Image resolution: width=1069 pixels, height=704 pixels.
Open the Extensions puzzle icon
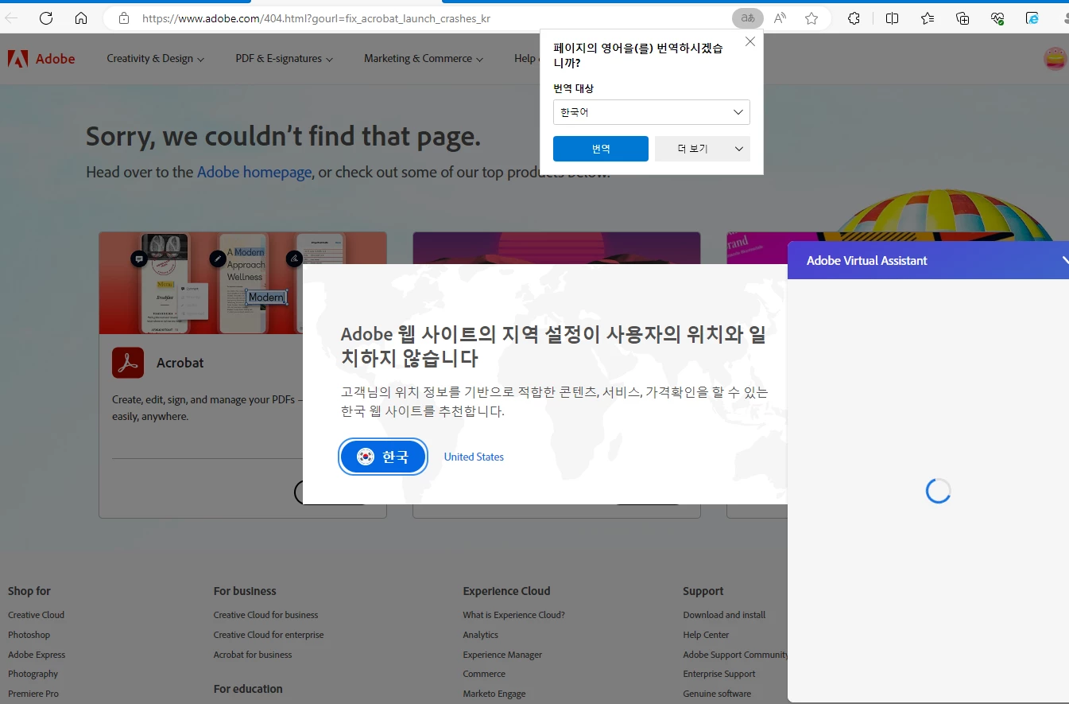854,18
